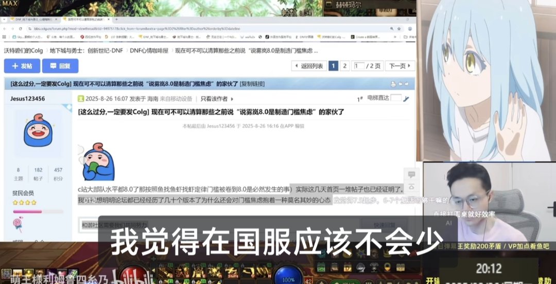The height and width of the screenshot is (284, 556).
Task: Click the 帖子 count of 182
Action: [38, 170]
